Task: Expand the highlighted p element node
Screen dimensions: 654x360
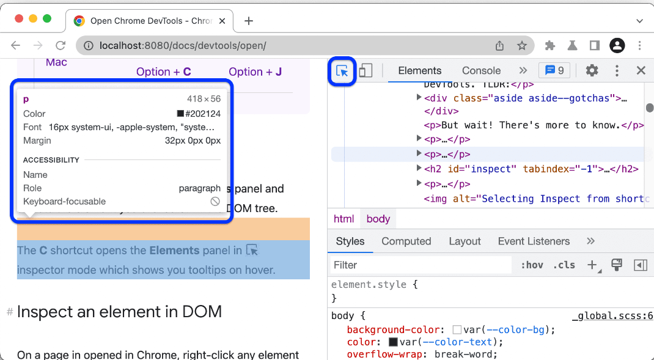Action: coord(419,153)
